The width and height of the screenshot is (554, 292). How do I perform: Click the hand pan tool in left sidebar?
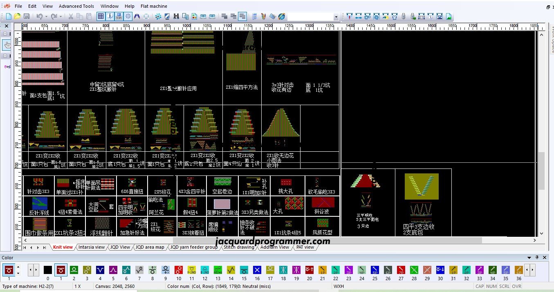(x=8, y=45)
